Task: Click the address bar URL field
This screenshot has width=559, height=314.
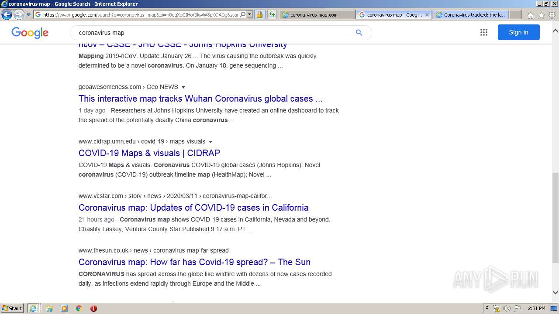Action: click(140, 14)
